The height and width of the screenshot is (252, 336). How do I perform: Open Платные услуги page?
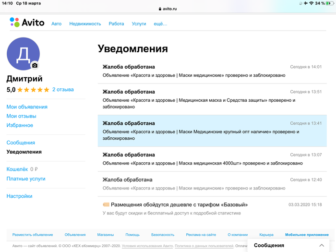pyautogui.click(x=26, y=179)
